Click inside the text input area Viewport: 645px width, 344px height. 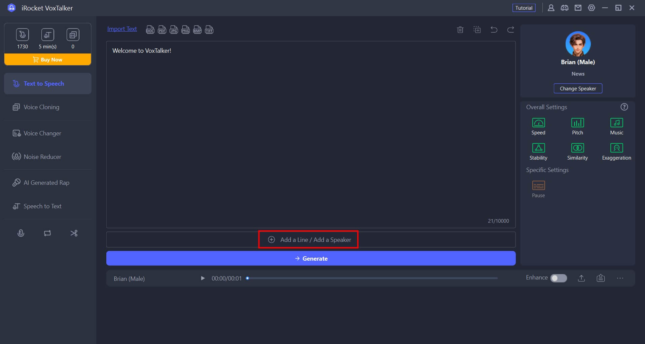point(311,134)
